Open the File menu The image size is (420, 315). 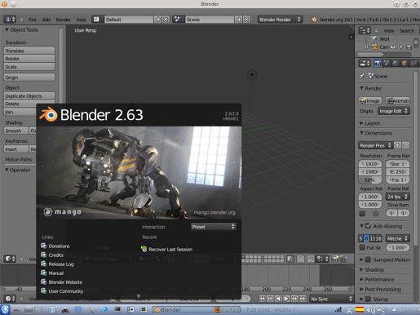[x=32, y=20]
